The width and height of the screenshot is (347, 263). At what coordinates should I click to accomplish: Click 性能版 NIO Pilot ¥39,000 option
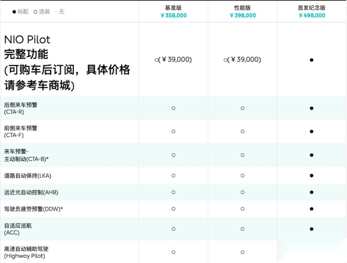point(242,59)
